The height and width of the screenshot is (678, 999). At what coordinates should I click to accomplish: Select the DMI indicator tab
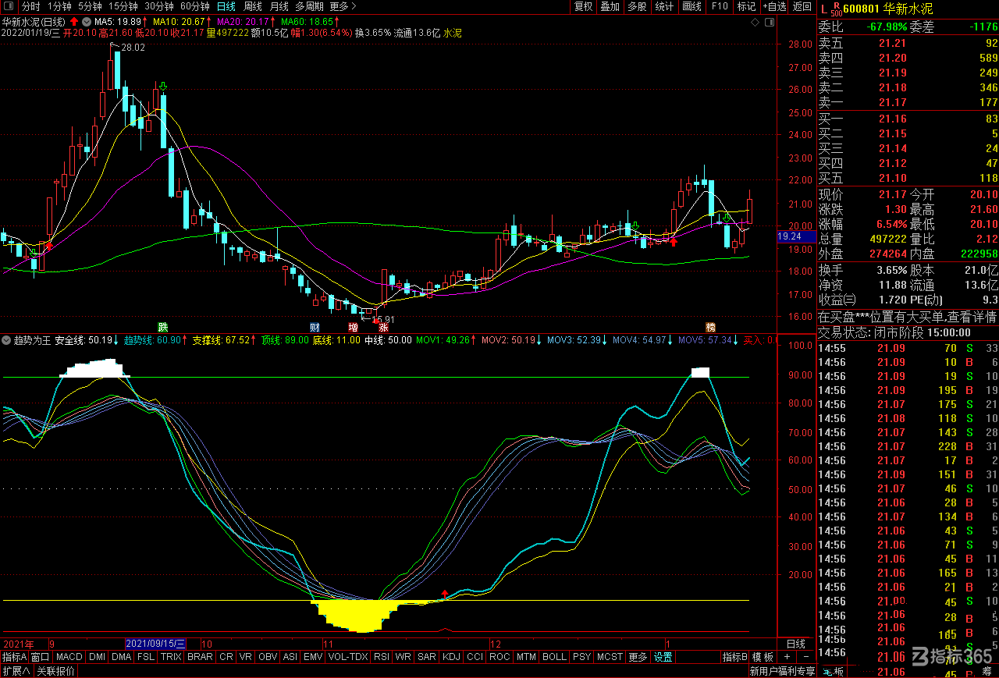(x=97, y=657)
